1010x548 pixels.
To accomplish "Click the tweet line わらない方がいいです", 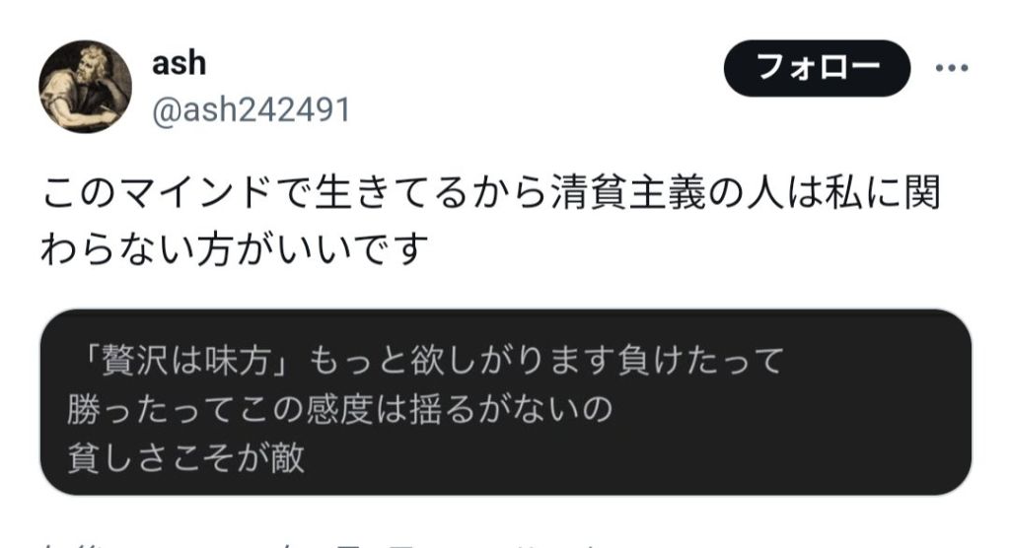I will pyautogui.click(x=235, y=249).
